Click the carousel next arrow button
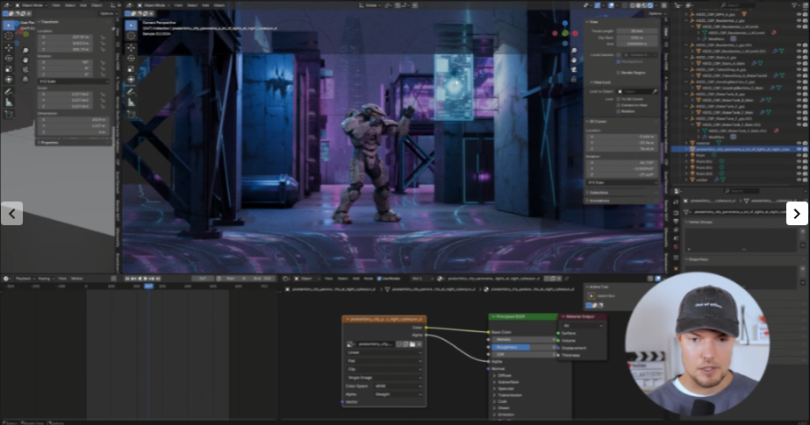 (x=797, y=213)
